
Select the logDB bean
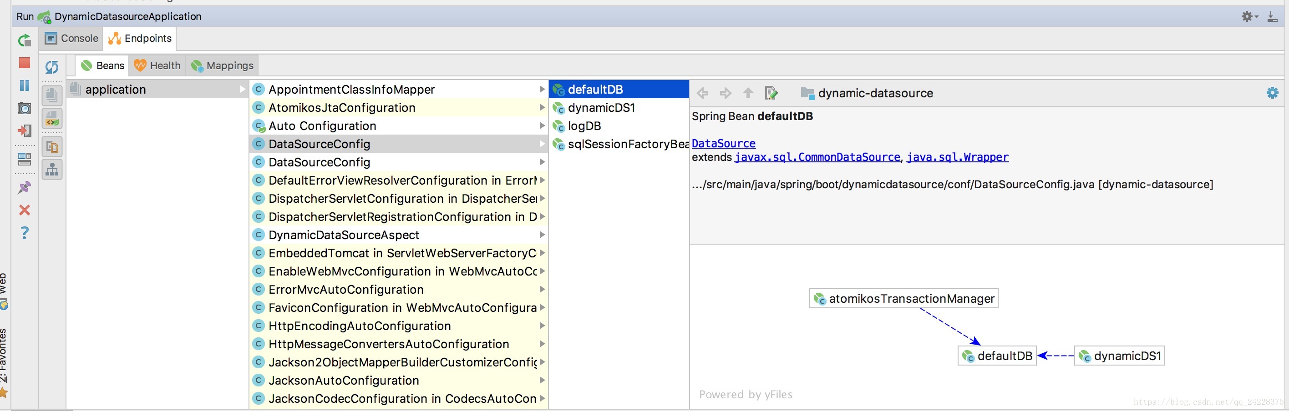(x=619, y=125)
